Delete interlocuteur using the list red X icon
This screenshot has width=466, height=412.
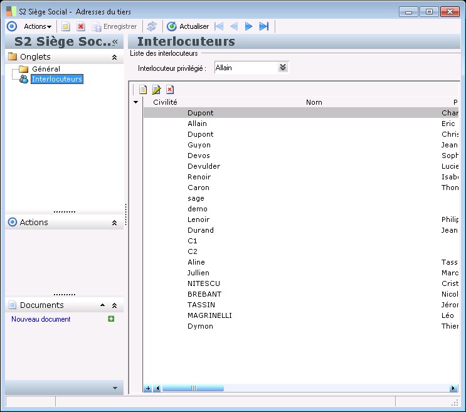tap(169, 90)
